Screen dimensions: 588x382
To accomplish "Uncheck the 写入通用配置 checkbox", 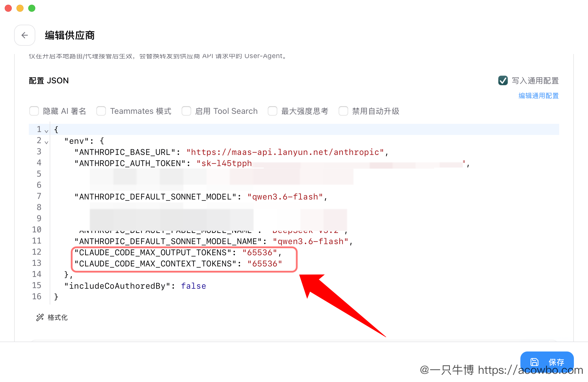I will (x=503, y=80).
